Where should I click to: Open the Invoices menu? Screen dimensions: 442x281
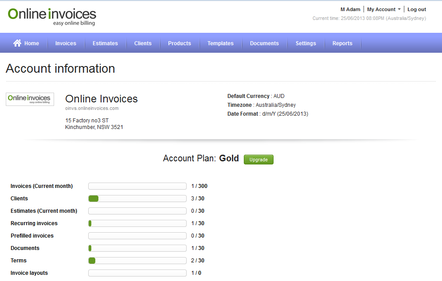coord(66,43)
